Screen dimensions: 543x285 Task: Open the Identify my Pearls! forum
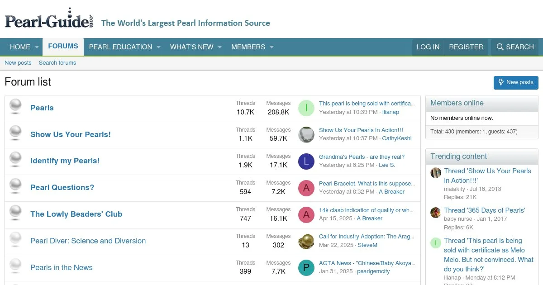pos(65,161)
